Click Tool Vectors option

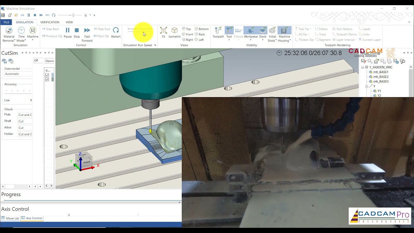pos(342,29)
